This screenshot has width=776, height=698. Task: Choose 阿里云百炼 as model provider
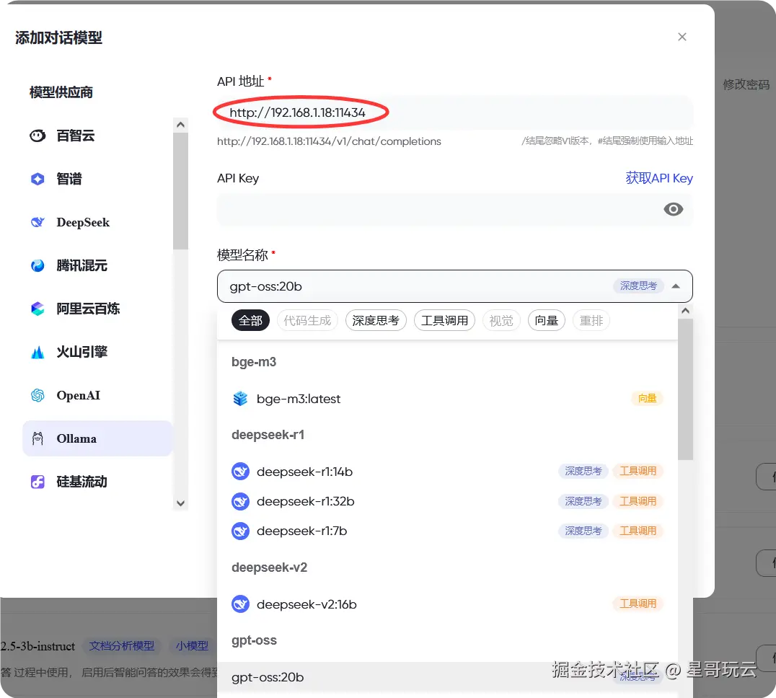97,309
